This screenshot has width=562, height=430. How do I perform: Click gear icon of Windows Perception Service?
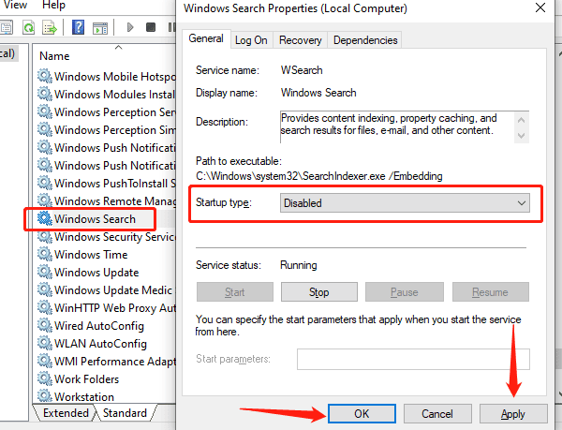coord(45,111)
